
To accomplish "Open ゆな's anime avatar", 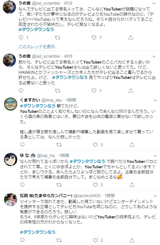I will 11,159.
